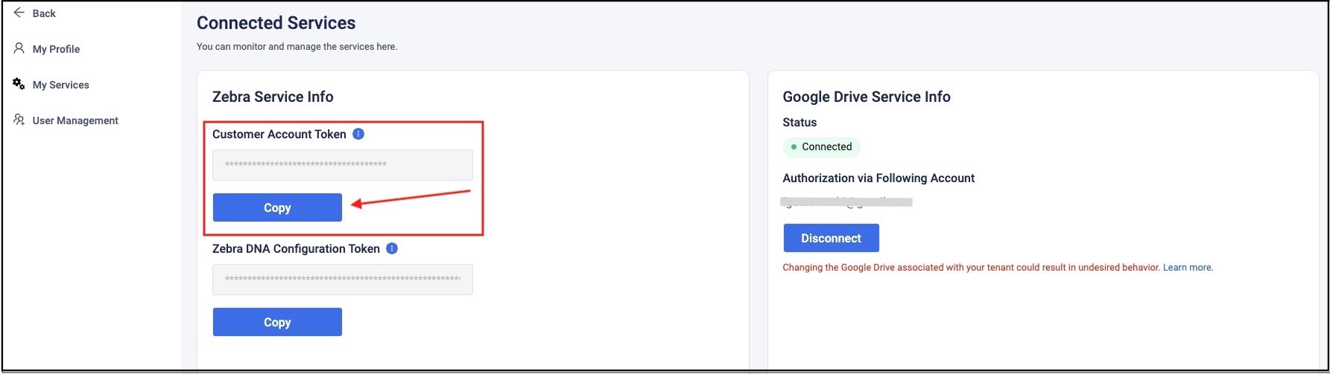
Task: Click the Back text label
Action: pos(44,13)
